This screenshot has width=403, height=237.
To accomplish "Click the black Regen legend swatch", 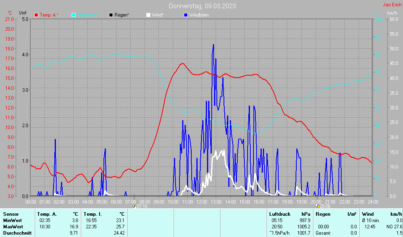I will click(x=111, y=15).
